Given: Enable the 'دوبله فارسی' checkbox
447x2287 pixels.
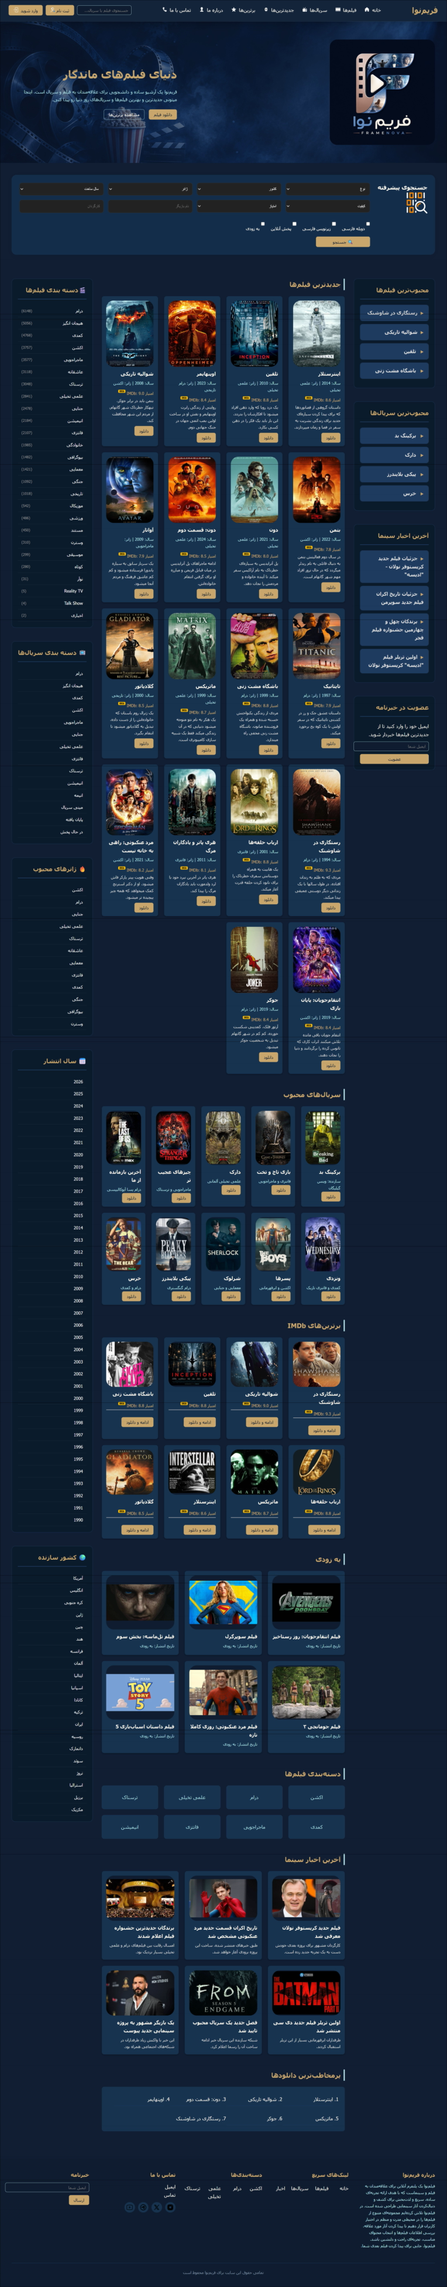Looking at the screenshot, I should (367, 224).
